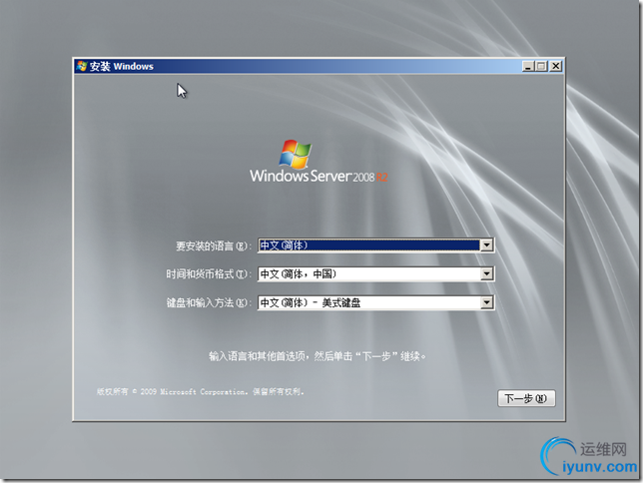Click the Windows Server 2008 R2 flag logo

296,154
